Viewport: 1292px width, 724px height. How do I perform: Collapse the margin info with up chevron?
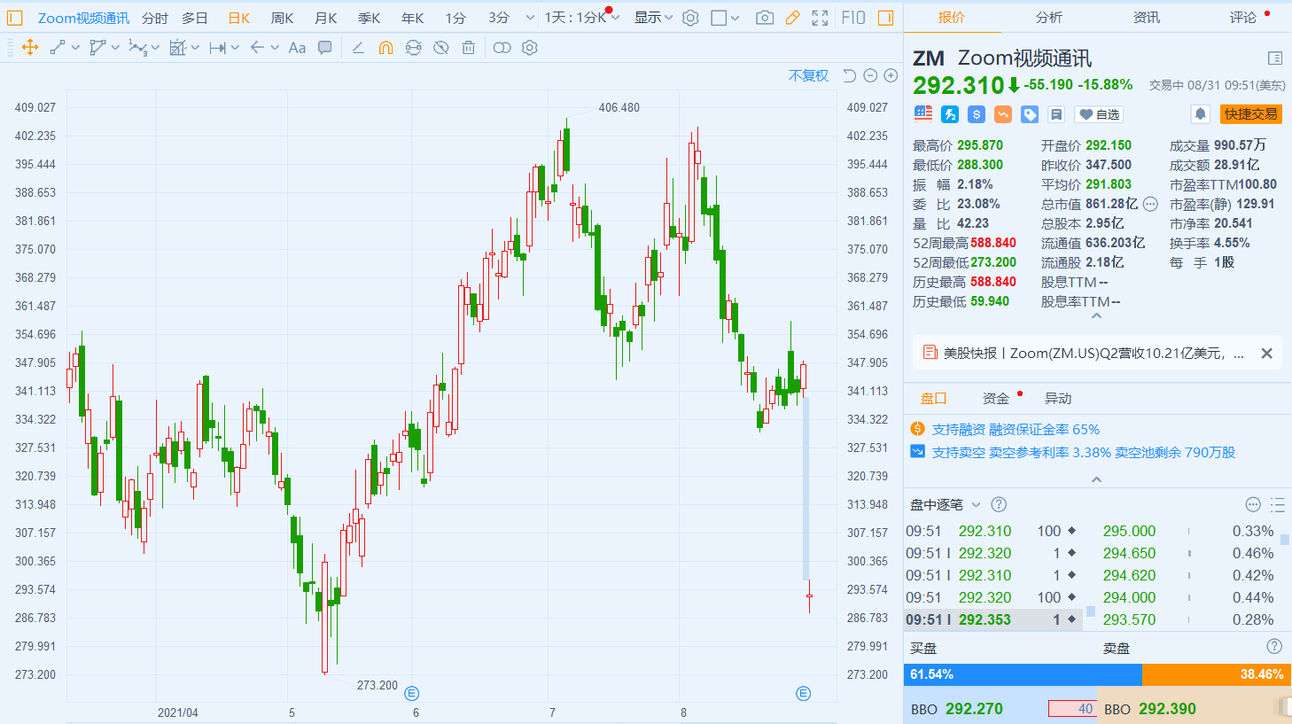[1096, 479]
